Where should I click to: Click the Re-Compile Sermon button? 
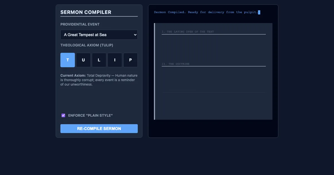(x=99, y=129)
